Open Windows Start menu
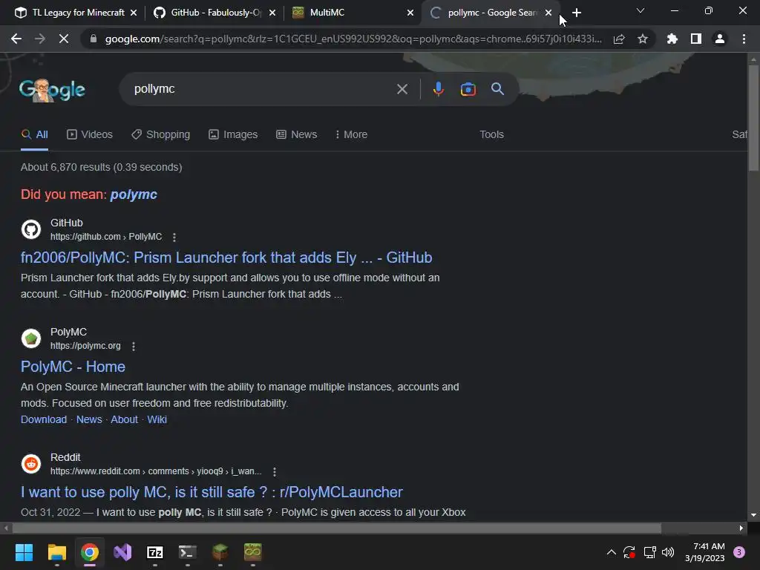The height and width of the screenshot is (570, 760). click(x=24, y=552)
